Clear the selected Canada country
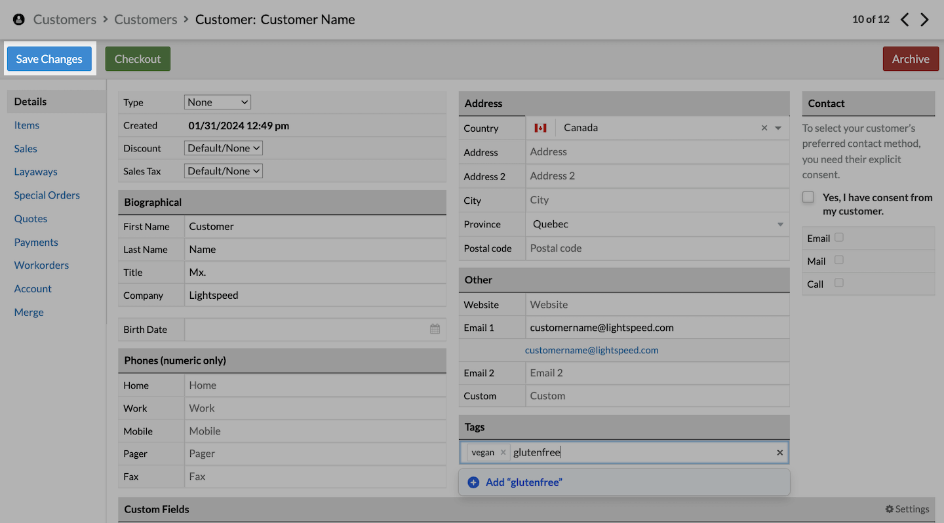This screenshot has height=523, width=944. click(764, 128)
